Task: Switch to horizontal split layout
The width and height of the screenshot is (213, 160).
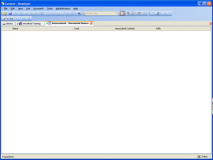Action: 127,13
